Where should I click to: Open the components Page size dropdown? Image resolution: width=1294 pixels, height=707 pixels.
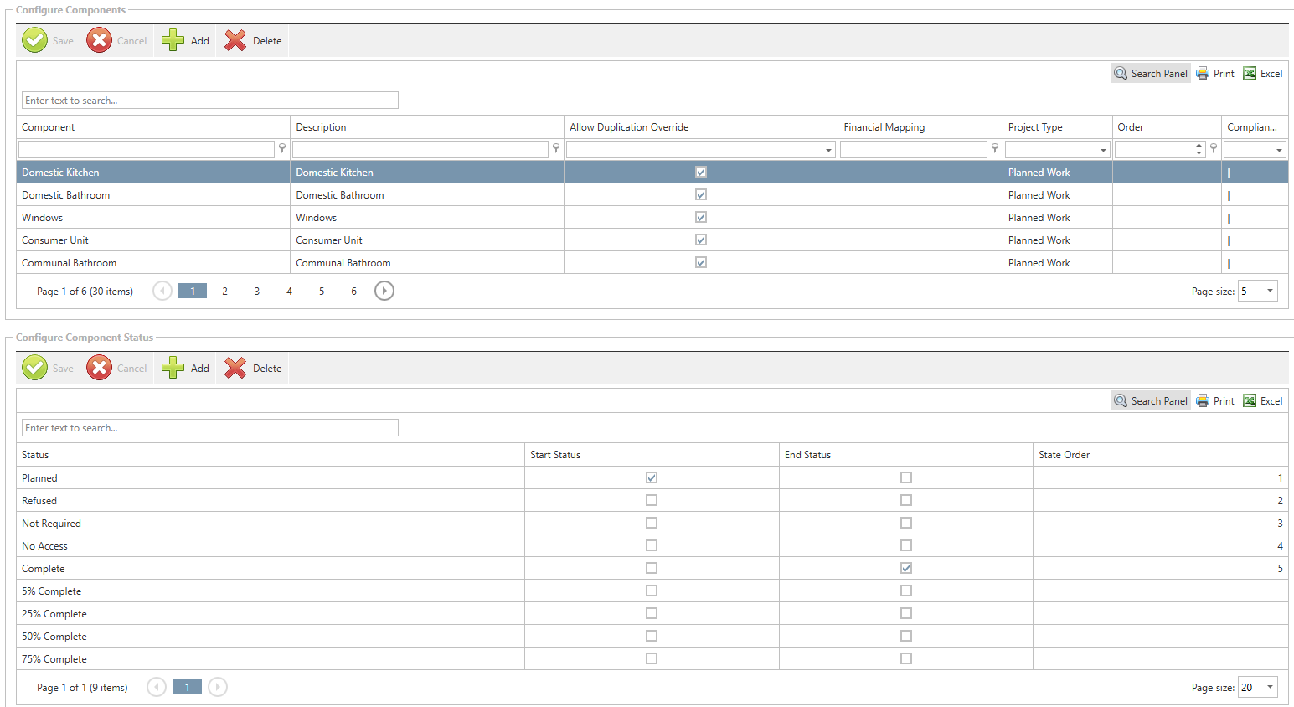pos(1270,291)
